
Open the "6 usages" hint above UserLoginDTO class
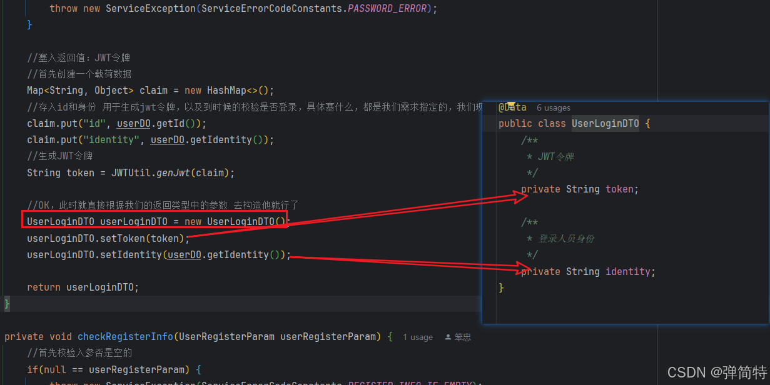pyautogui.click(x=554, y=108)
